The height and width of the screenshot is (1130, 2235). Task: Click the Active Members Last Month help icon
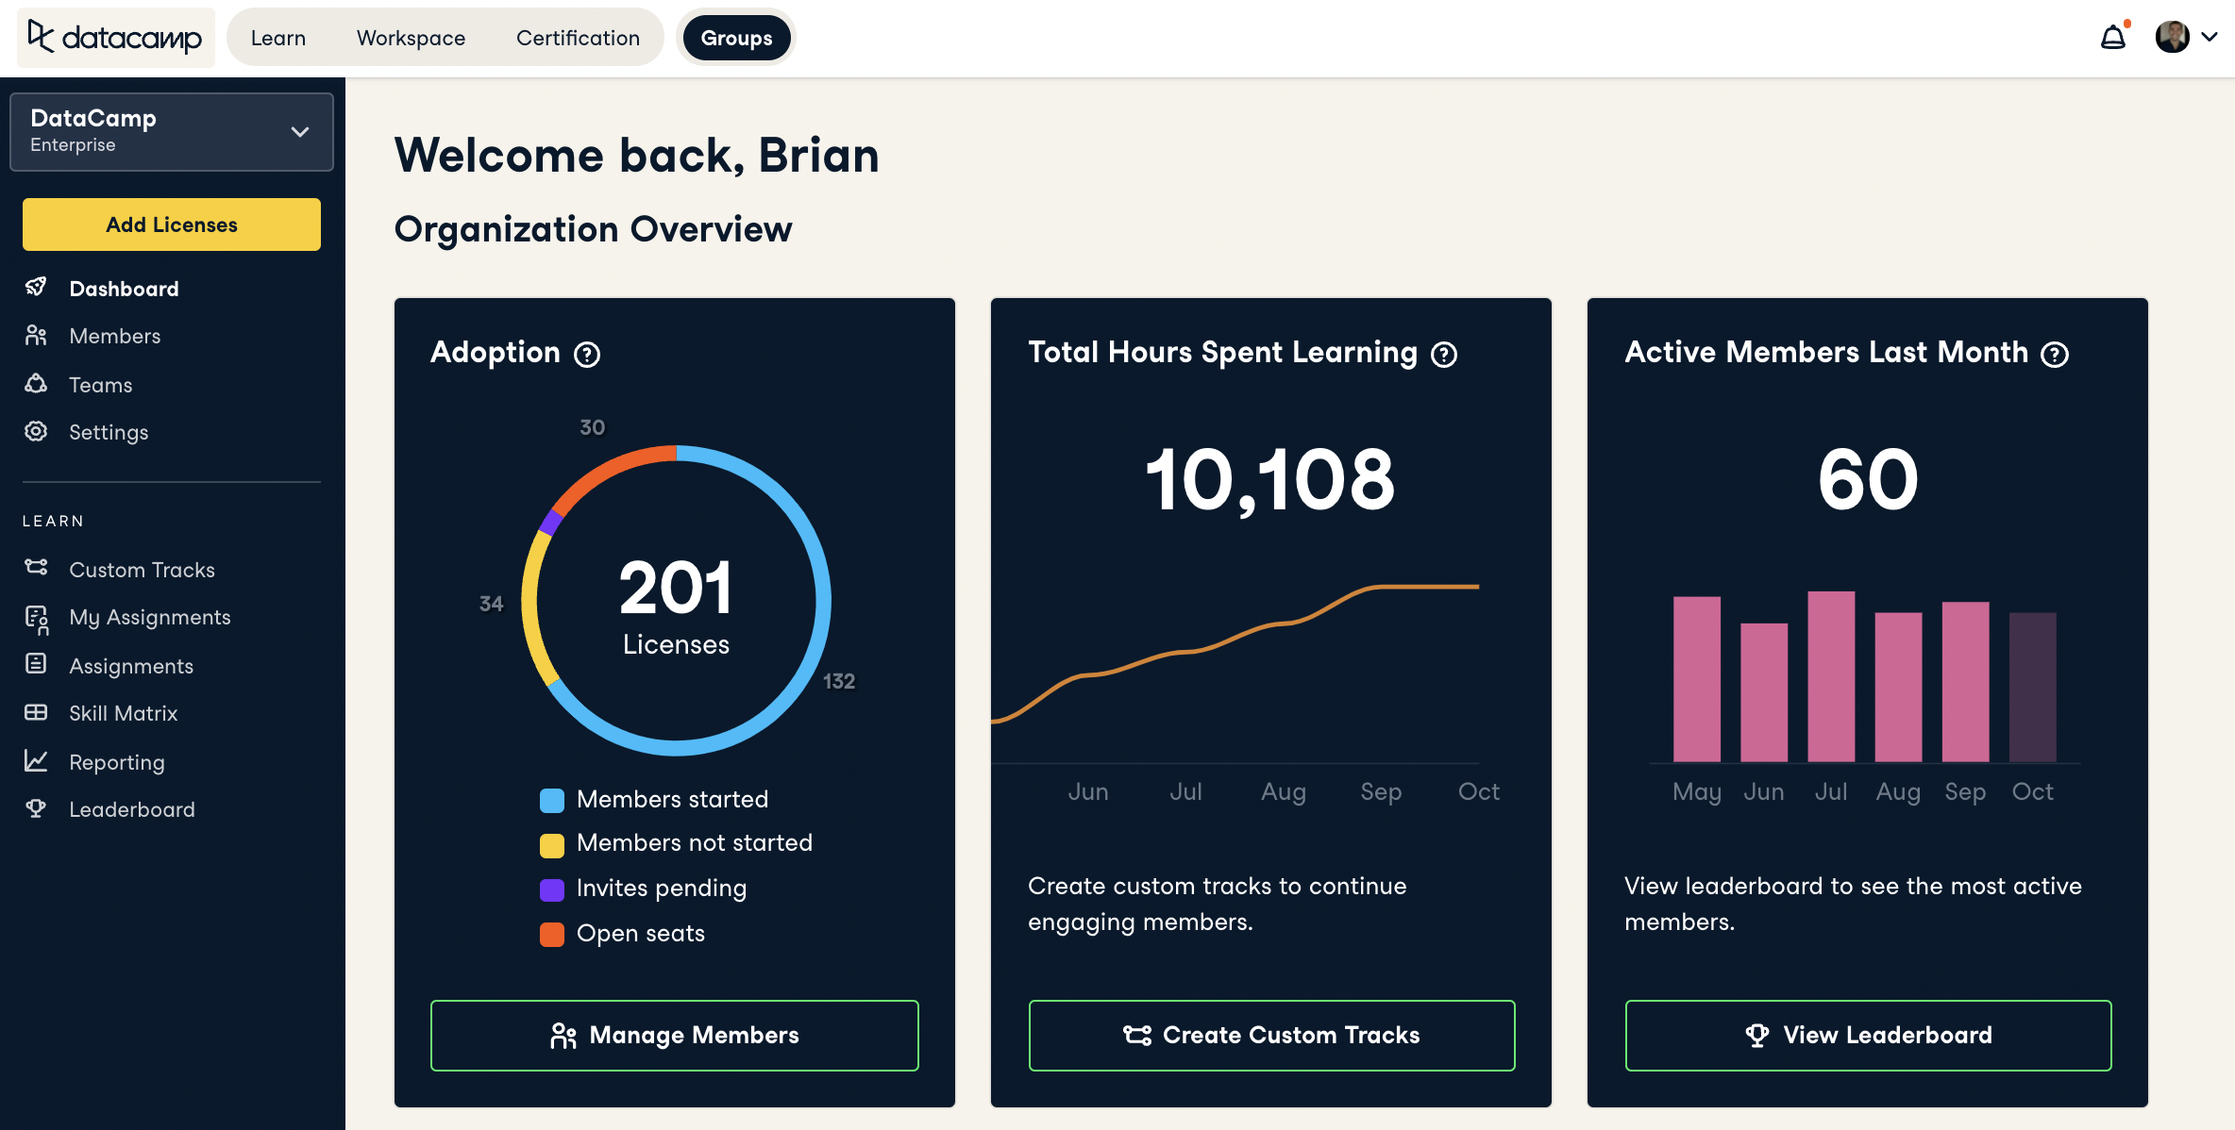(x=2055, y=355)
